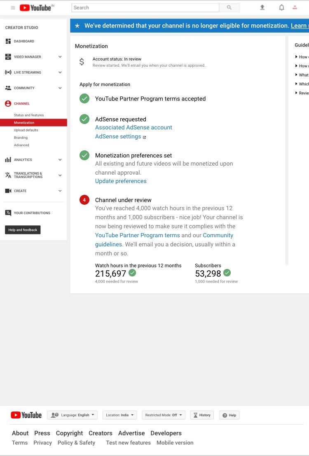Click the Create camera icon
This screenshot has height=456, width=309.
(8, 191)
